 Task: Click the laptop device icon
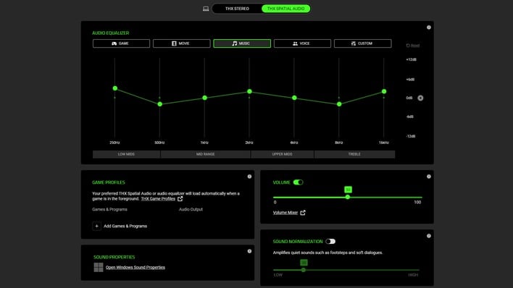(x=206, y=9)
